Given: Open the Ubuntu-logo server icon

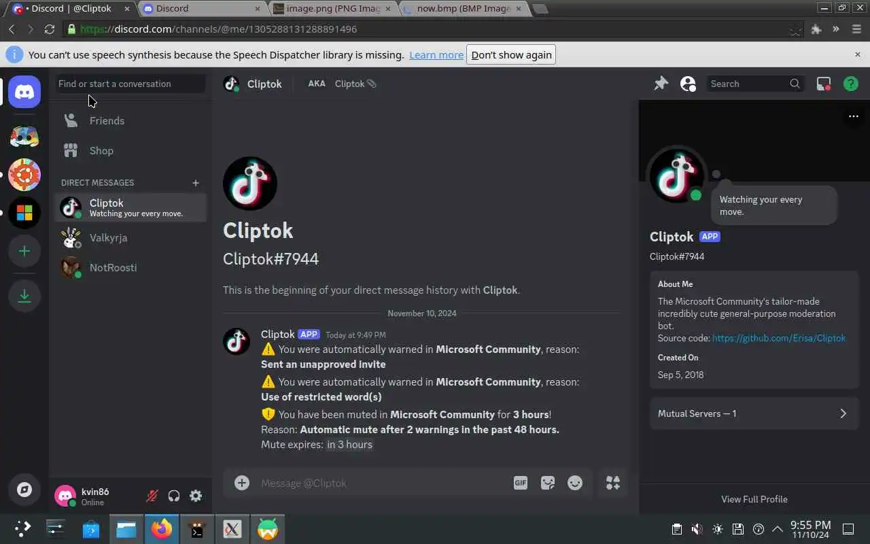Looking at the screenshot, I should click(24, 175).
